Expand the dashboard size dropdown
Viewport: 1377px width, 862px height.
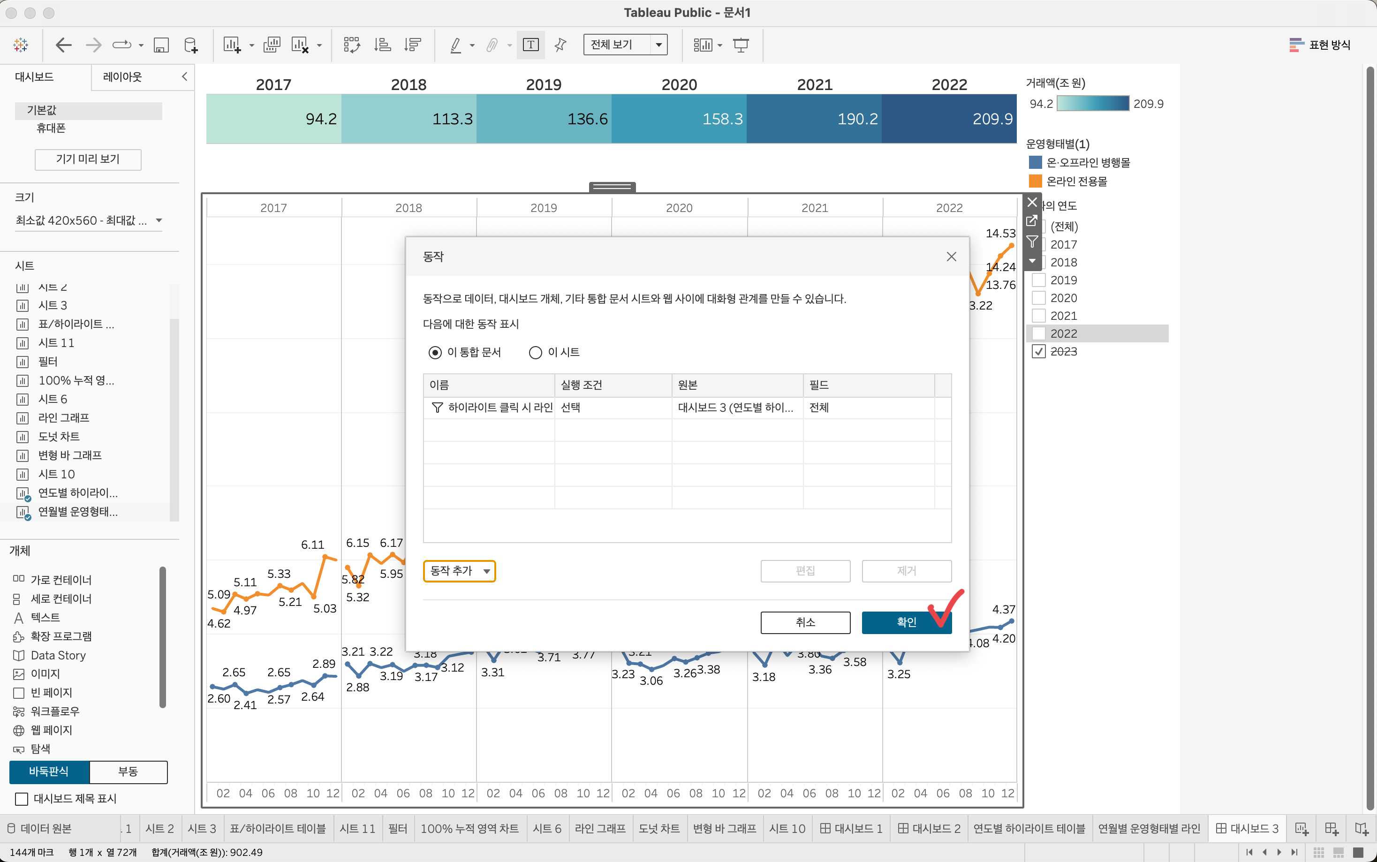159,220
